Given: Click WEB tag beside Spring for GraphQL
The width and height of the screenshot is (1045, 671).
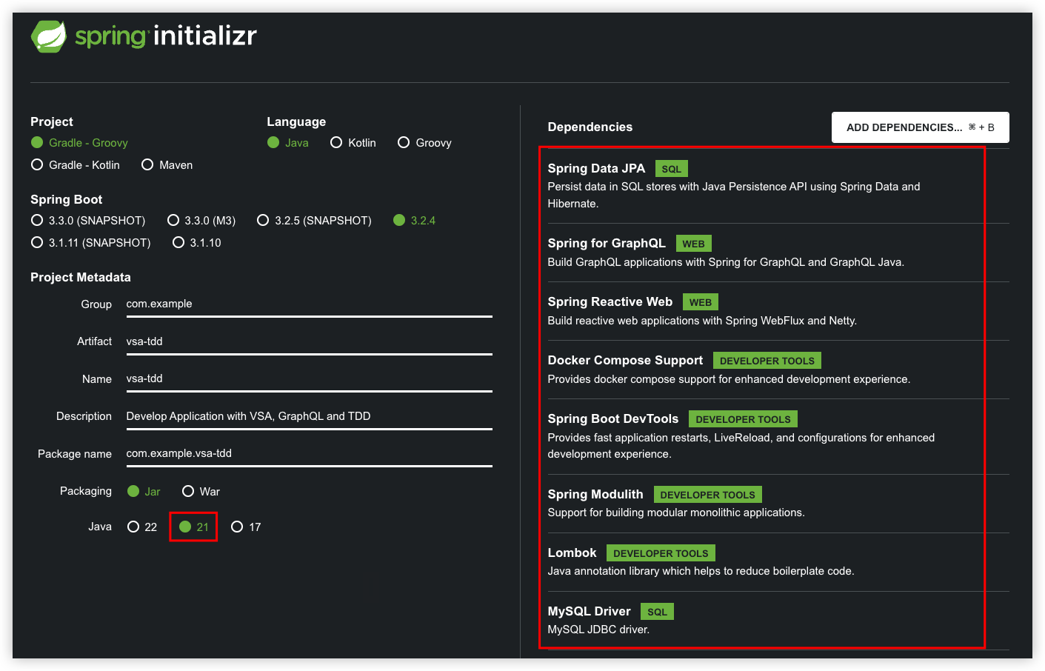Looking at the screenshot, I should (x=693, y=244).
